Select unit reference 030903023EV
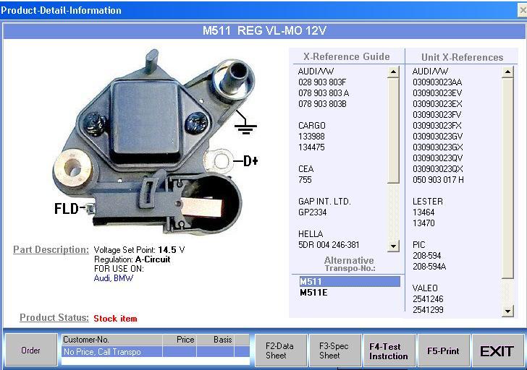This screenshot has height=370, width=527. [x=437, y=93]
